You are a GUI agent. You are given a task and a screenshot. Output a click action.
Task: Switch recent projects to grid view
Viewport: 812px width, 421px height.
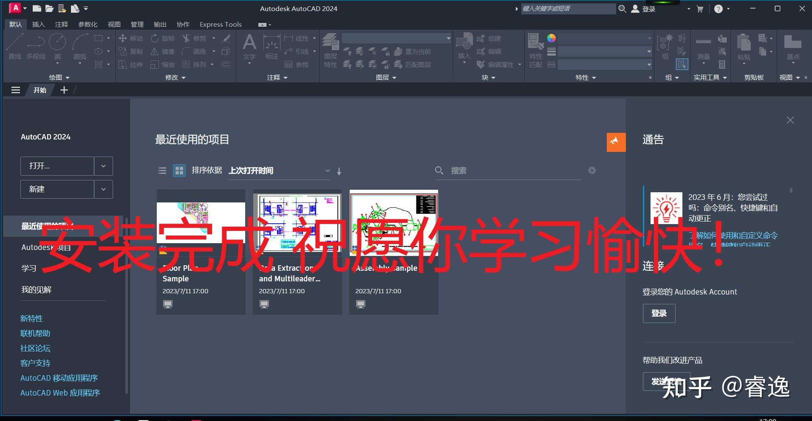(x=179, y=170)
